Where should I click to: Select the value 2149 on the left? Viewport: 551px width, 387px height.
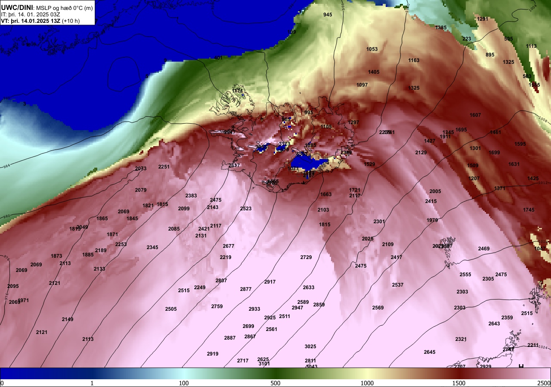tap(68, 319)
